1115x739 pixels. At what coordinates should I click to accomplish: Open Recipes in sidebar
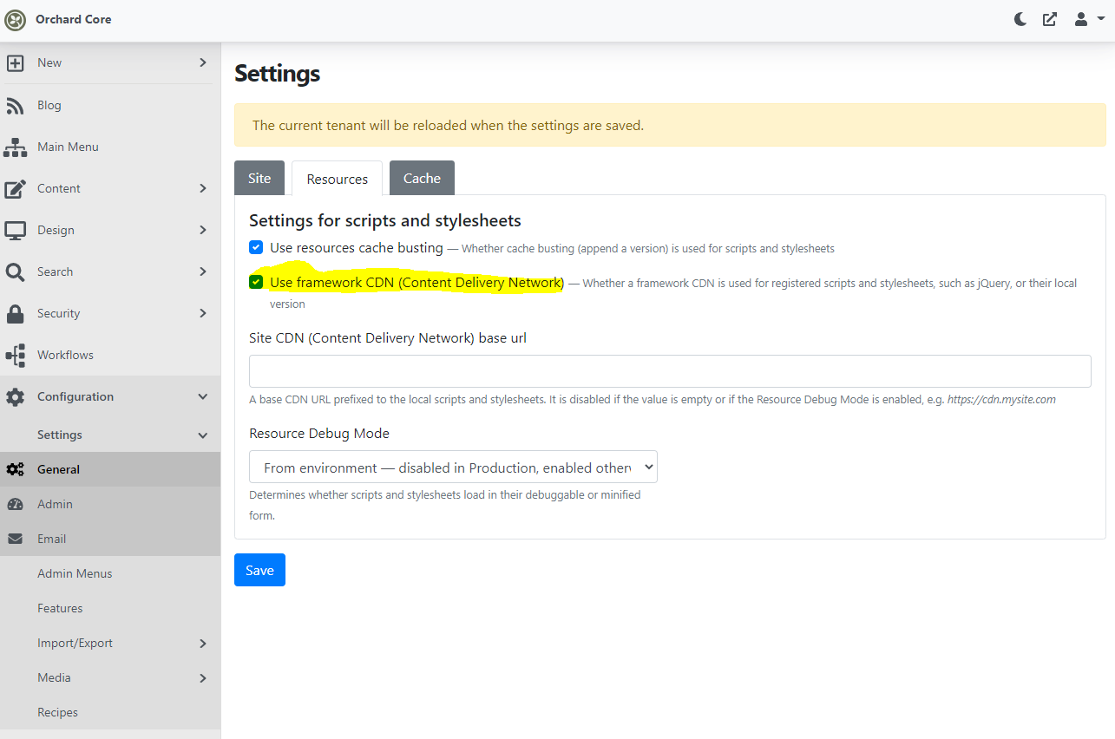click(x=57, y=712)
